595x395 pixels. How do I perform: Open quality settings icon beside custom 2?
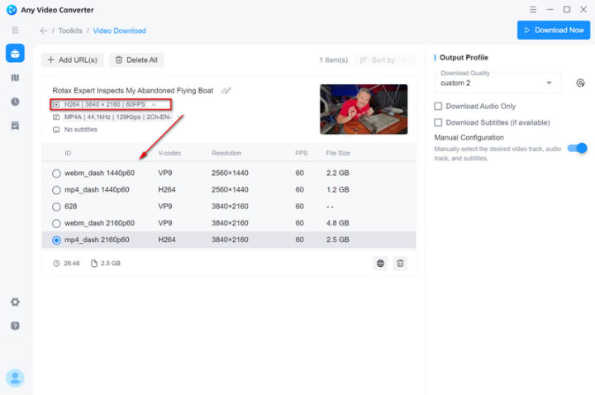[x=580, y=83]
